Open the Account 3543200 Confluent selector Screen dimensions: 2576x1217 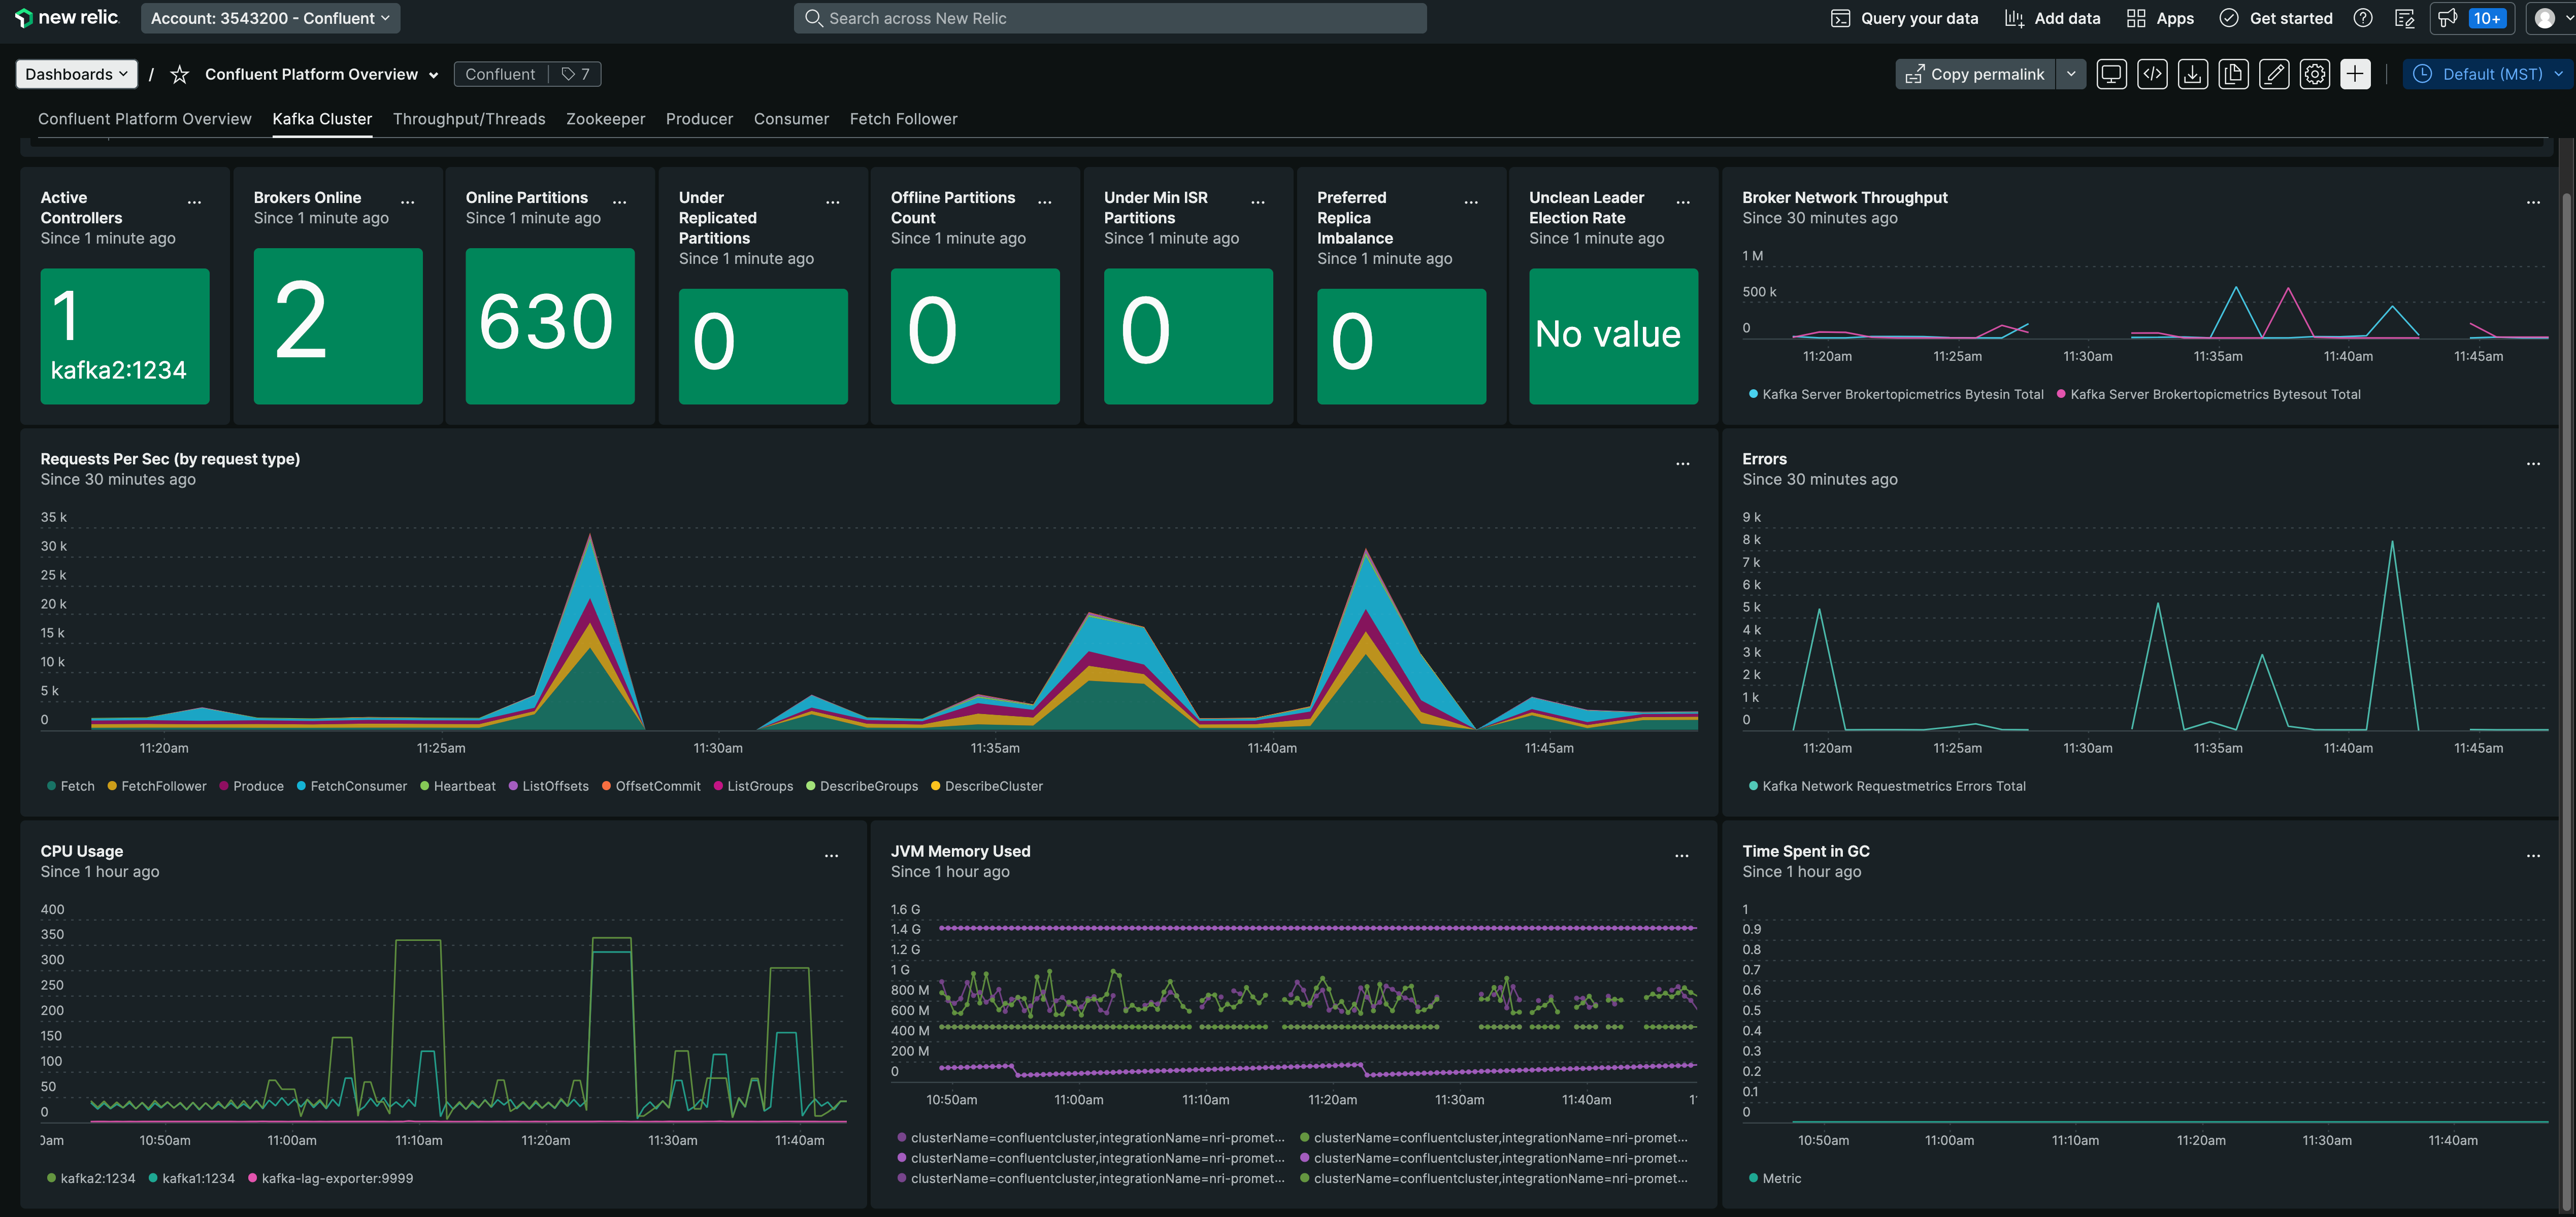click(x=270, y=18)
